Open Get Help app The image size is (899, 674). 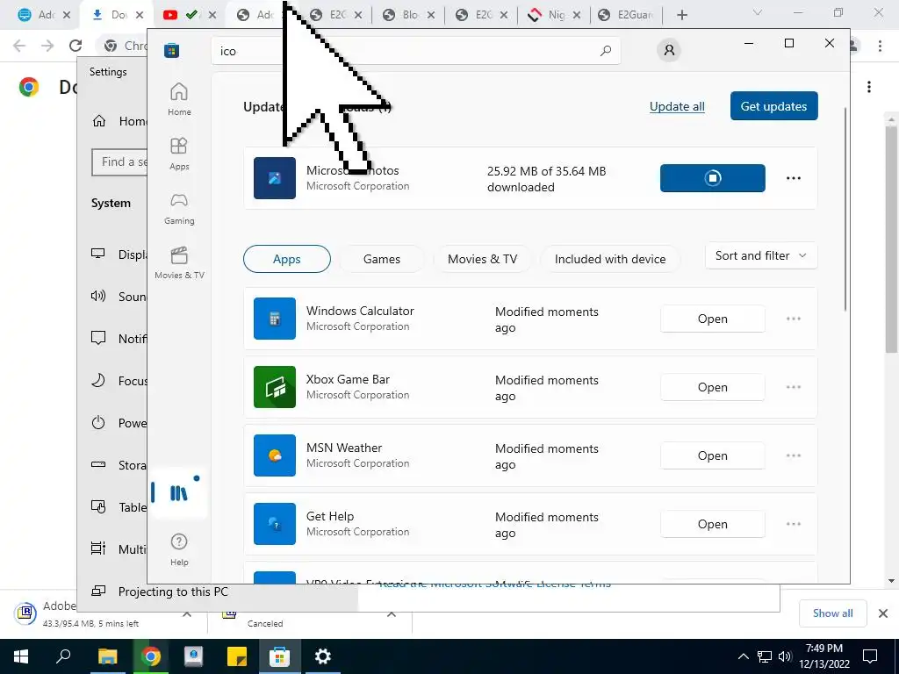click(712, 524)
